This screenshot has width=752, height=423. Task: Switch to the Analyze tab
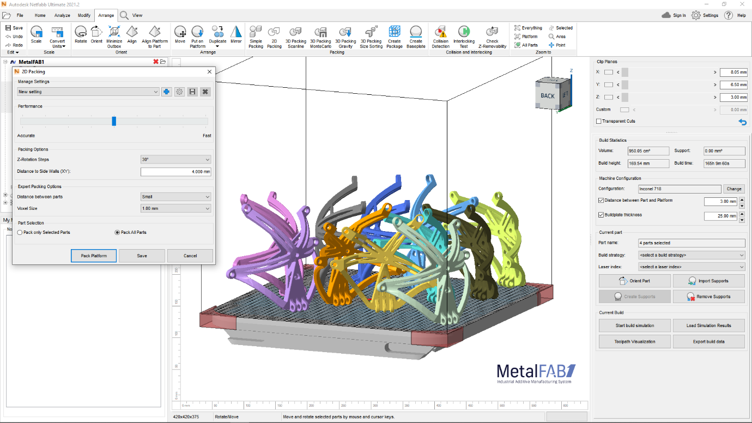pos(62,15)
